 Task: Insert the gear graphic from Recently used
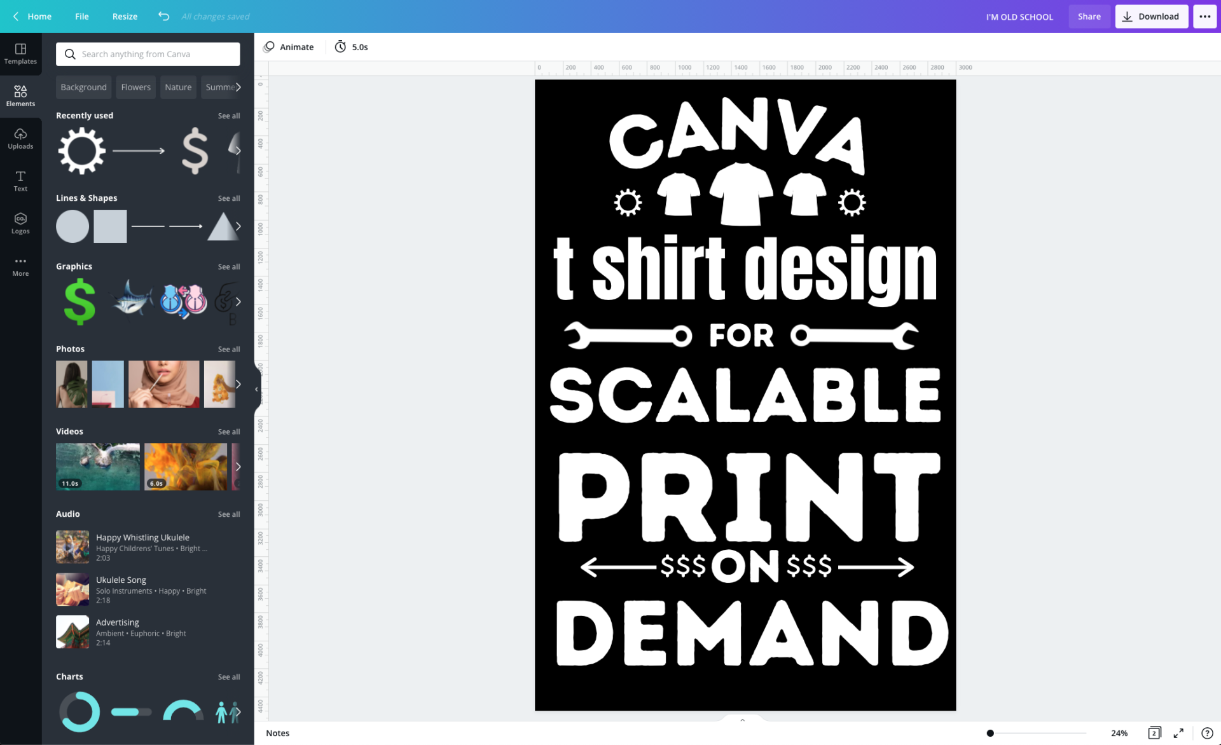(81, 151)
